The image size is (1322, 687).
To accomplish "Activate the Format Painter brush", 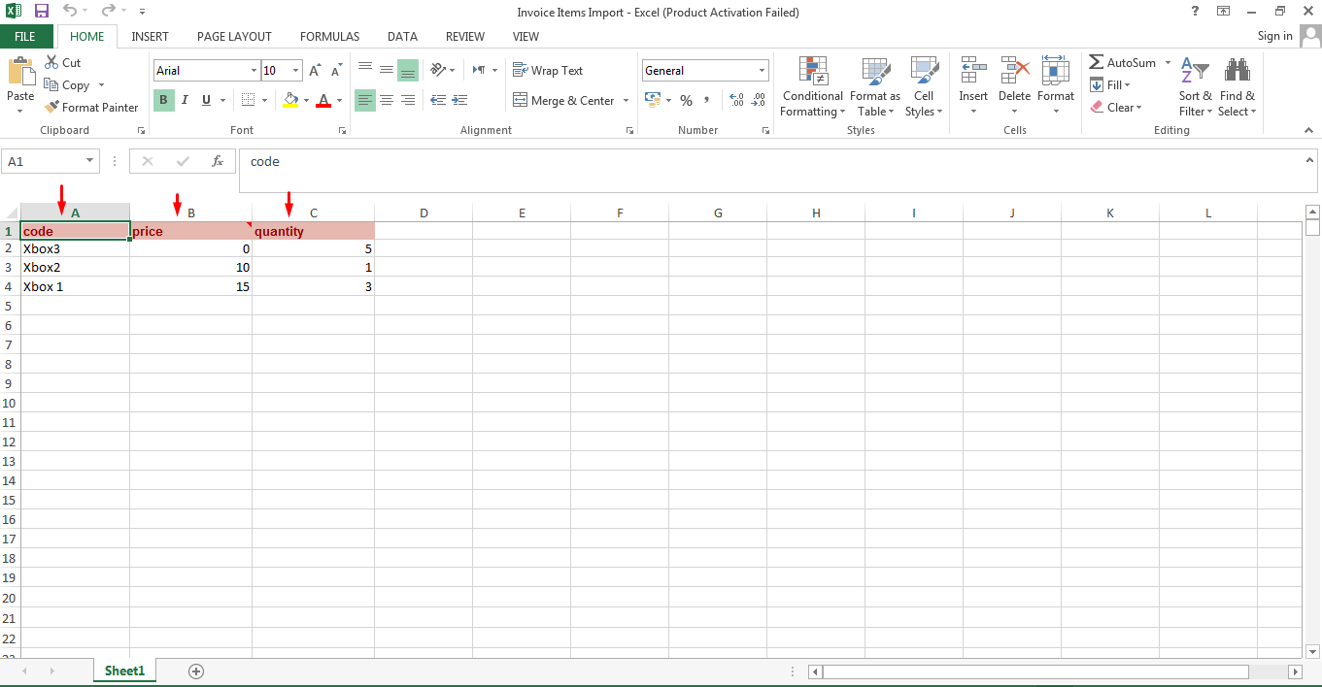I will 51,107.
